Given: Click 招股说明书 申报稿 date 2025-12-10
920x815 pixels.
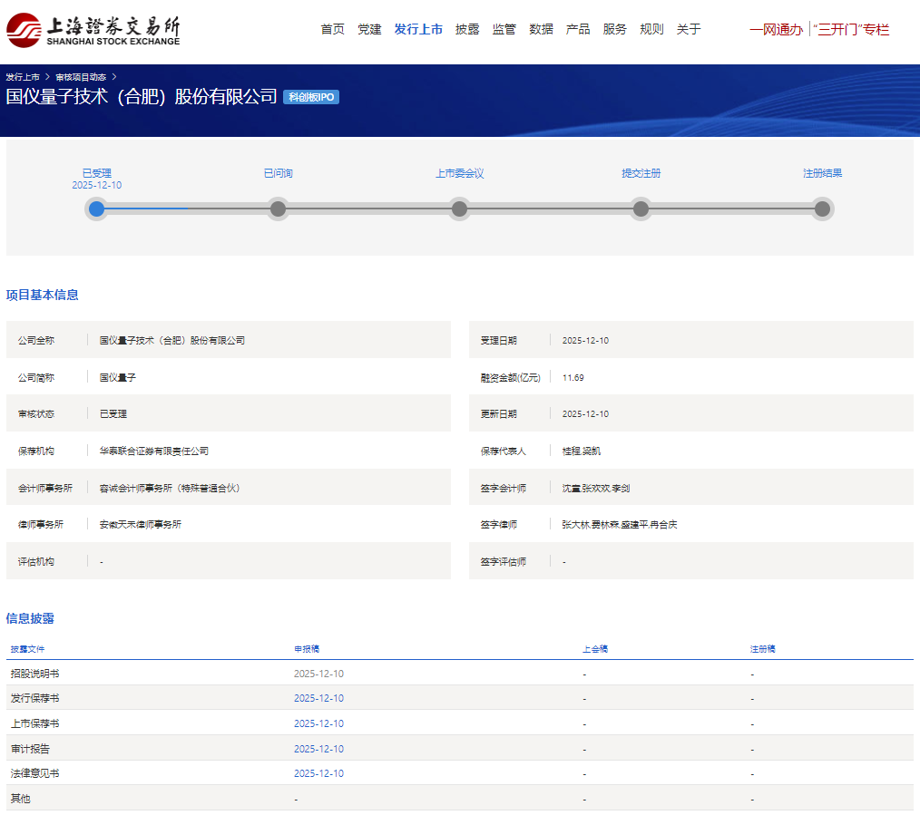Looking at the screenshot, I should [318, 674].
